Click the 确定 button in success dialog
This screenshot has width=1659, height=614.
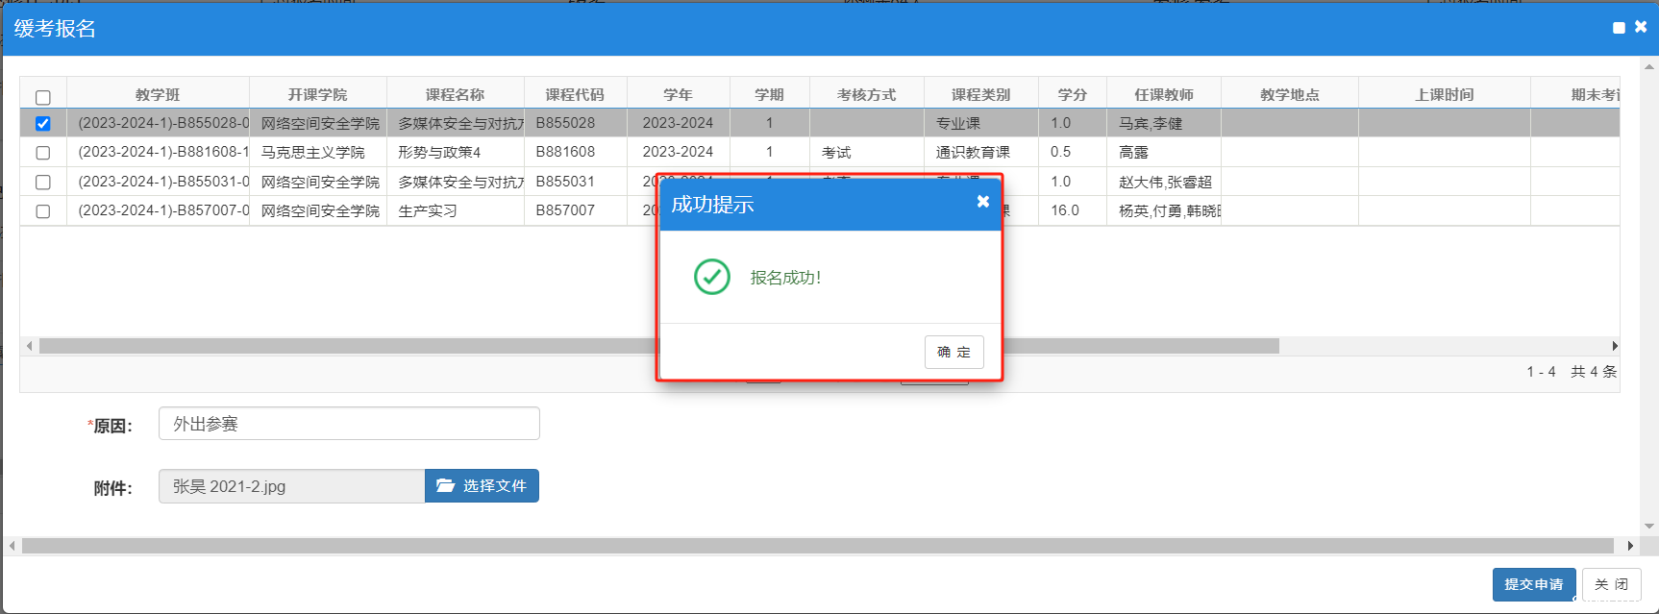(x=953, y=353)
